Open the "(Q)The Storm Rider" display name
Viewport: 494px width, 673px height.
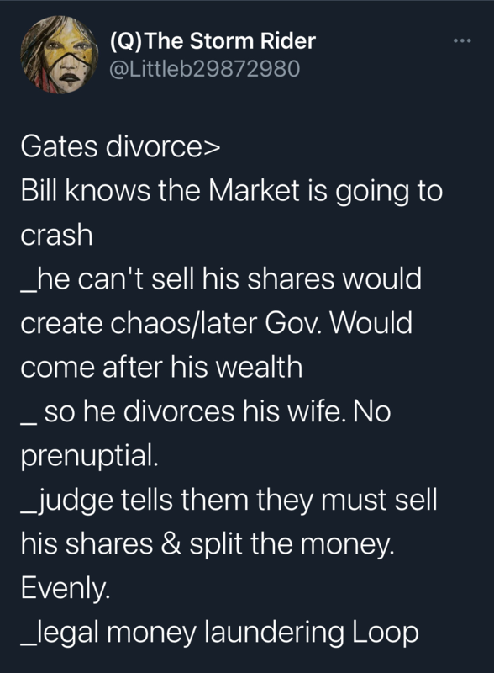pos(213,40)
